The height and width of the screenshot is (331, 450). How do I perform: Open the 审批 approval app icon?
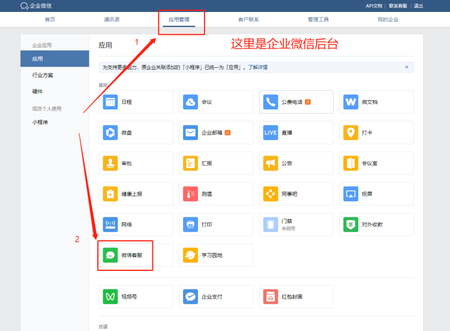tap(110, 163)
